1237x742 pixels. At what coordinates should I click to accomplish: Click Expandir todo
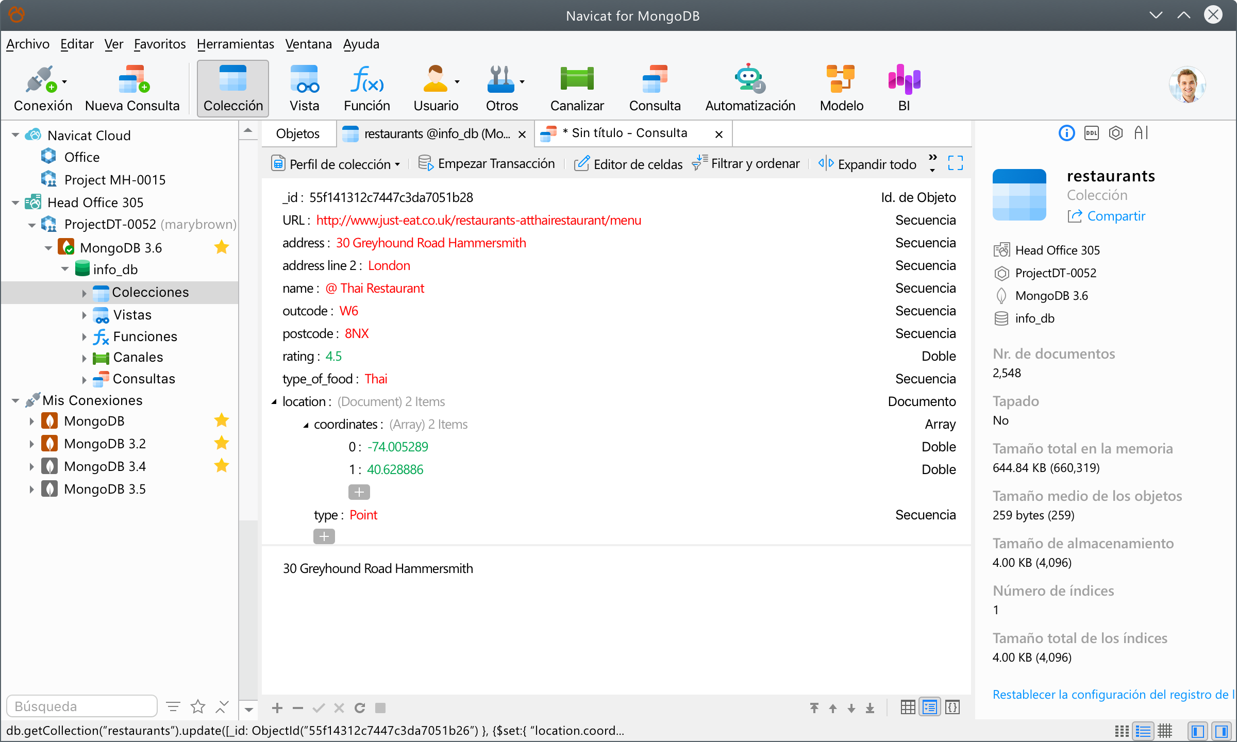pos(867,164)
